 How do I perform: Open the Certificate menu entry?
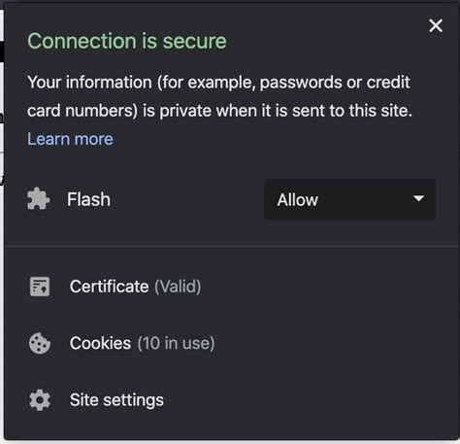(x=230, y=287)
